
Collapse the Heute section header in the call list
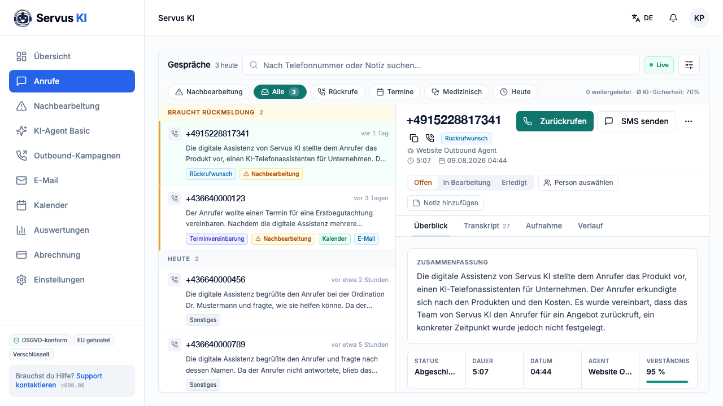coord(277,259)
